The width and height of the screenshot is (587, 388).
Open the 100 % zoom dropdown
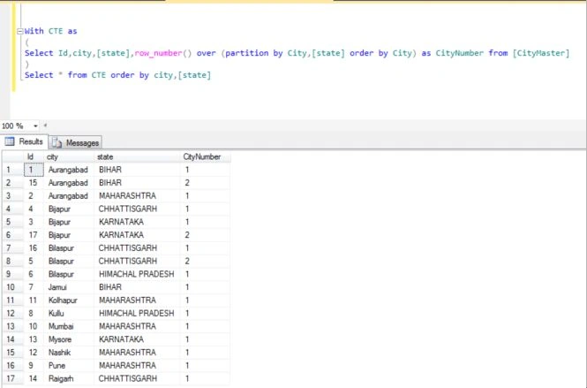(x=35, y=126)
